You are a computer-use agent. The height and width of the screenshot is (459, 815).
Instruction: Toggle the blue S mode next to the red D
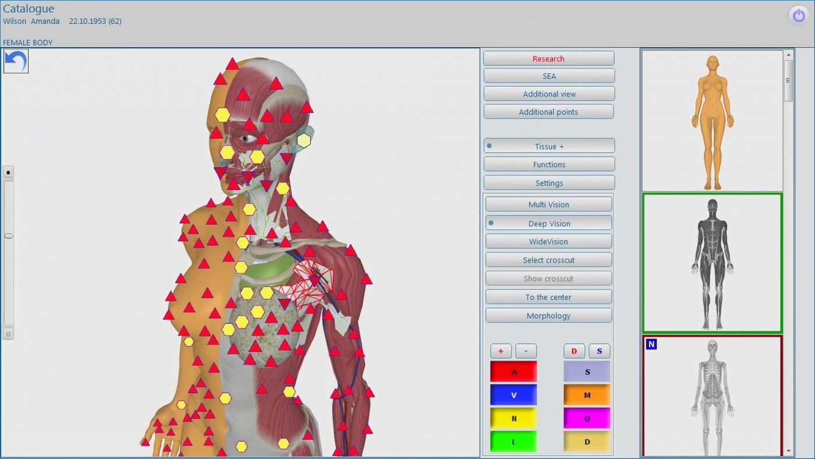point(599,351)
